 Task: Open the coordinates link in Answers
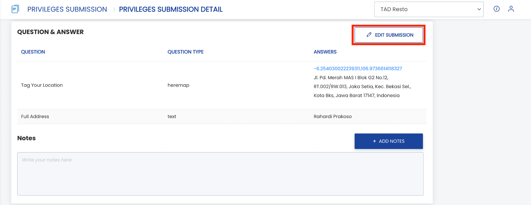[x=358, y=68]
